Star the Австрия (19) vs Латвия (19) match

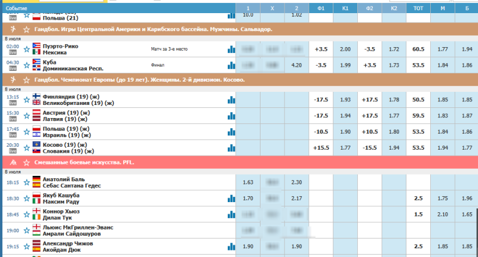click(x=26, y=116)
